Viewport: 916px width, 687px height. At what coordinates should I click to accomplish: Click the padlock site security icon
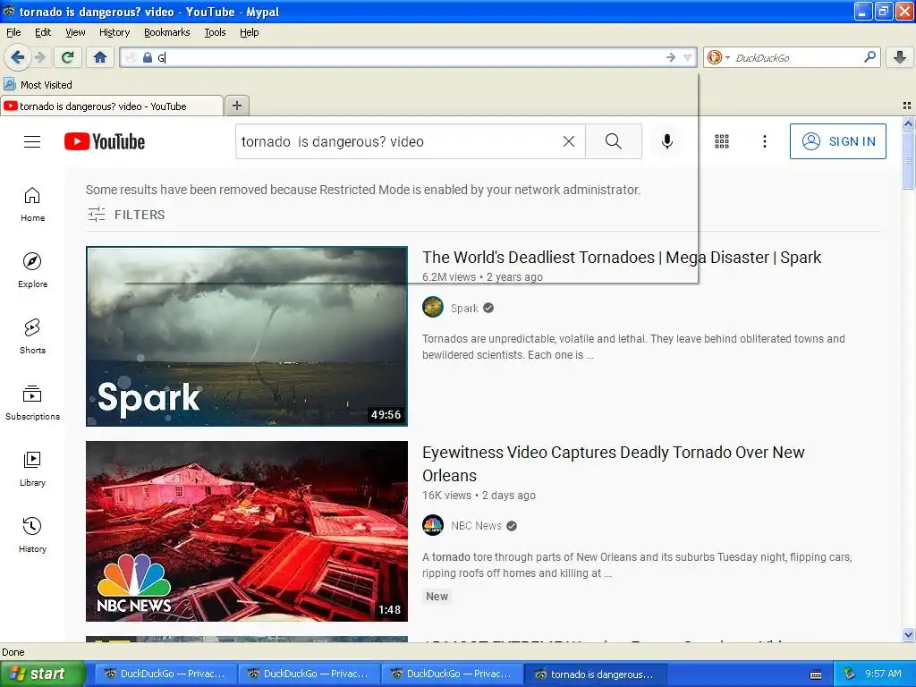pos(148,57)
